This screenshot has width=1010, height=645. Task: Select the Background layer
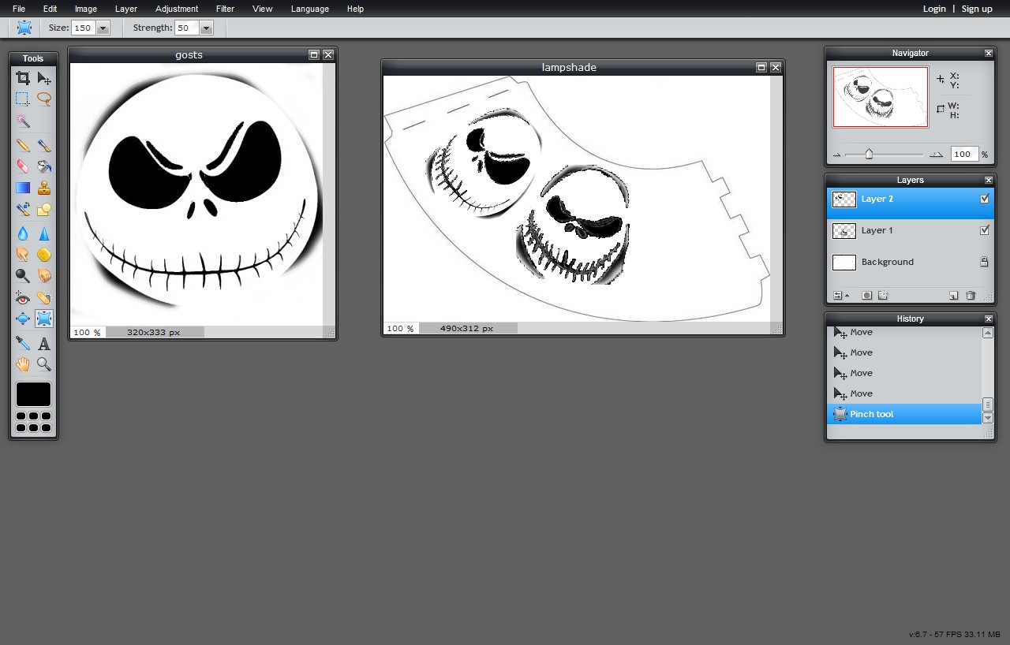(x=910, y=262)
